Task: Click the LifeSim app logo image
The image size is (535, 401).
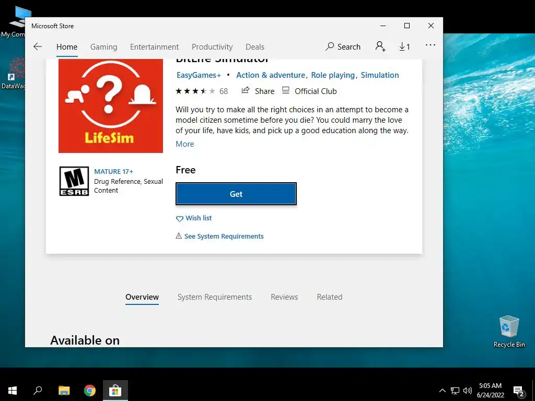Action: [111, 105]
